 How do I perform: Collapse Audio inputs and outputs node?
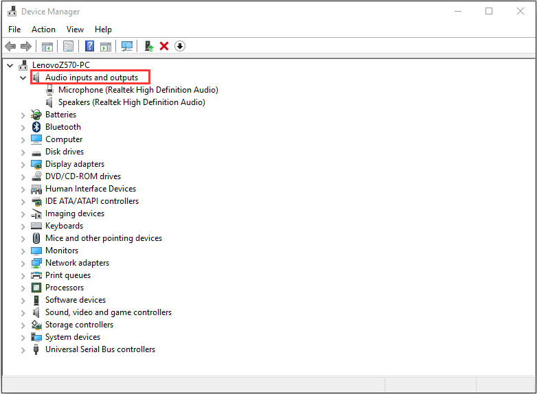pyautogui.click(x=23, y=78)
